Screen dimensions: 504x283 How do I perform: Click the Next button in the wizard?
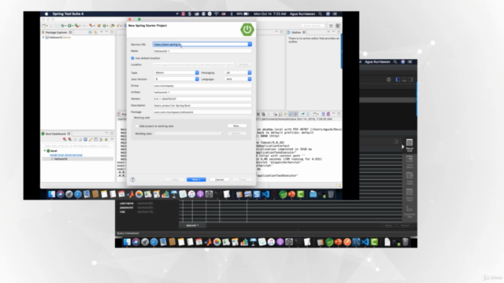coord(196,179)
